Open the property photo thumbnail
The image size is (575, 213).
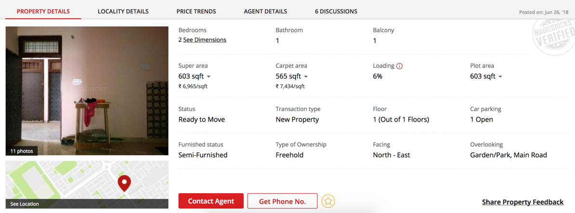(x=87, y=87)
